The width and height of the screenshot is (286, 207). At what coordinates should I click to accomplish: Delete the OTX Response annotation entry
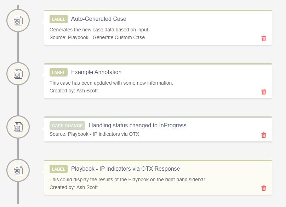coord(264,188)
